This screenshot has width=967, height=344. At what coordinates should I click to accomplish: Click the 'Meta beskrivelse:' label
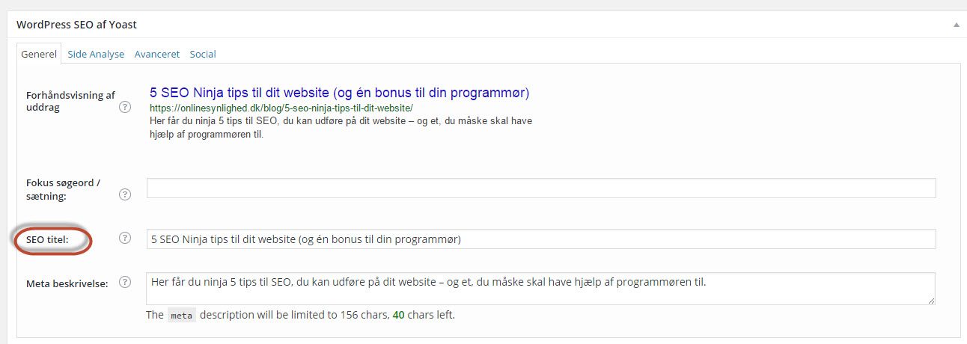tap(67, 283)
